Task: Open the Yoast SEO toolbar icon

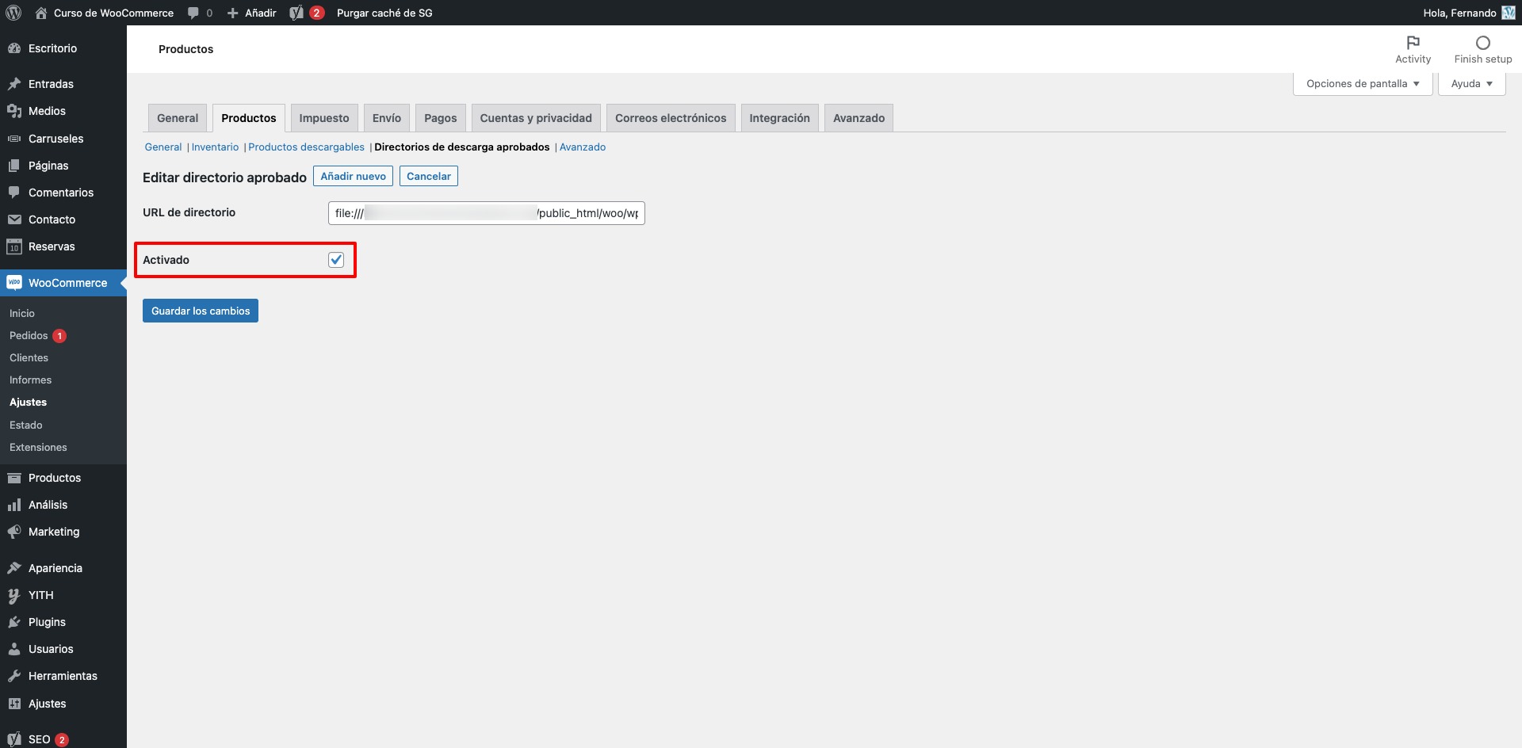Action: click(x=297, y=13)
